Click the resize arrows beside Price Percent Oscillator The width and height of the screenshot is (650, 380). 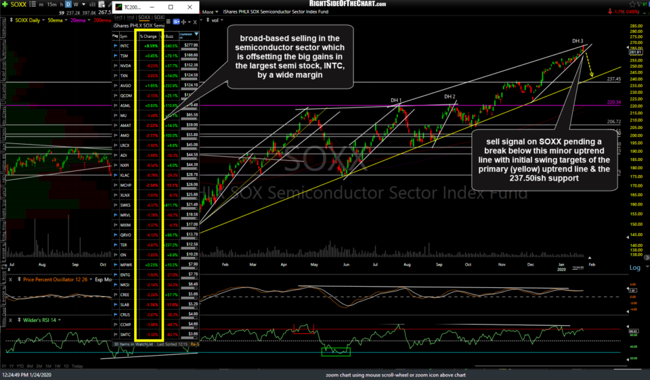click(19, 279)
